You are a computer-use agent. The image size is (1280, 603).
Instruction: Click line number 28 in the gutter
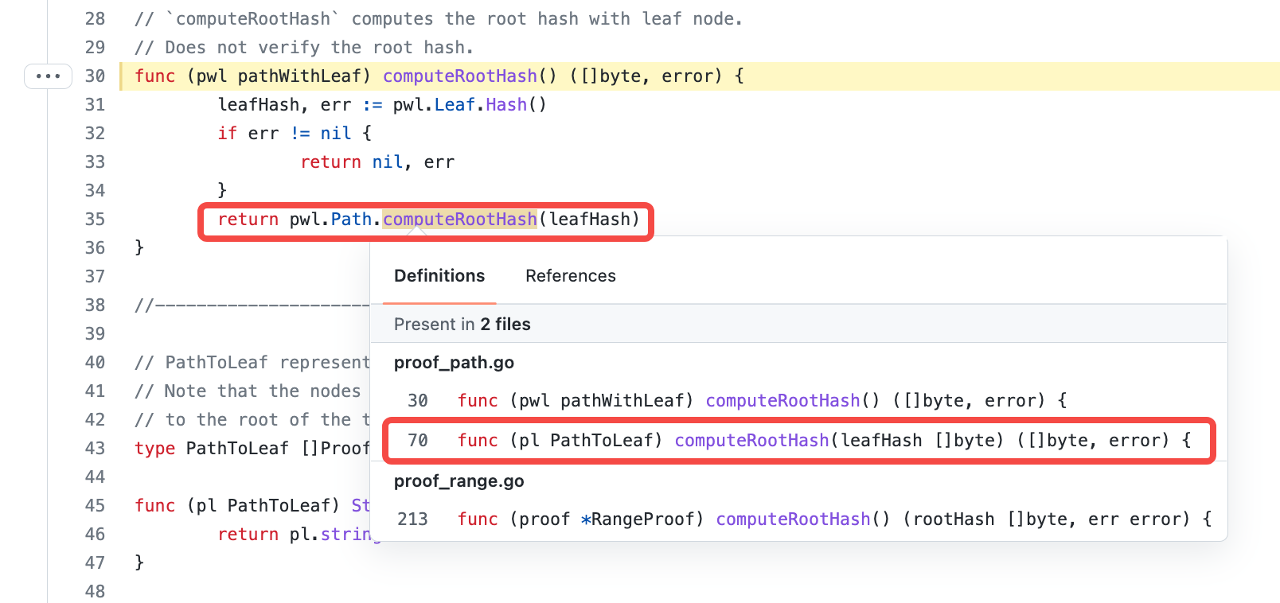click(95, 19)
